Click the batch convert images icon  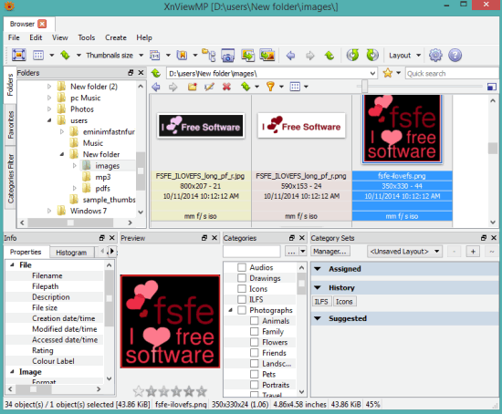pyautogui.click(x=247, y=55)
